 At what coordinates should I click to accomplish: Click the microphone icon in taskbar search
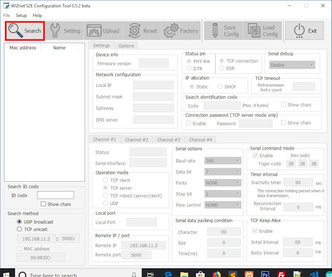[x=134, y=275]
